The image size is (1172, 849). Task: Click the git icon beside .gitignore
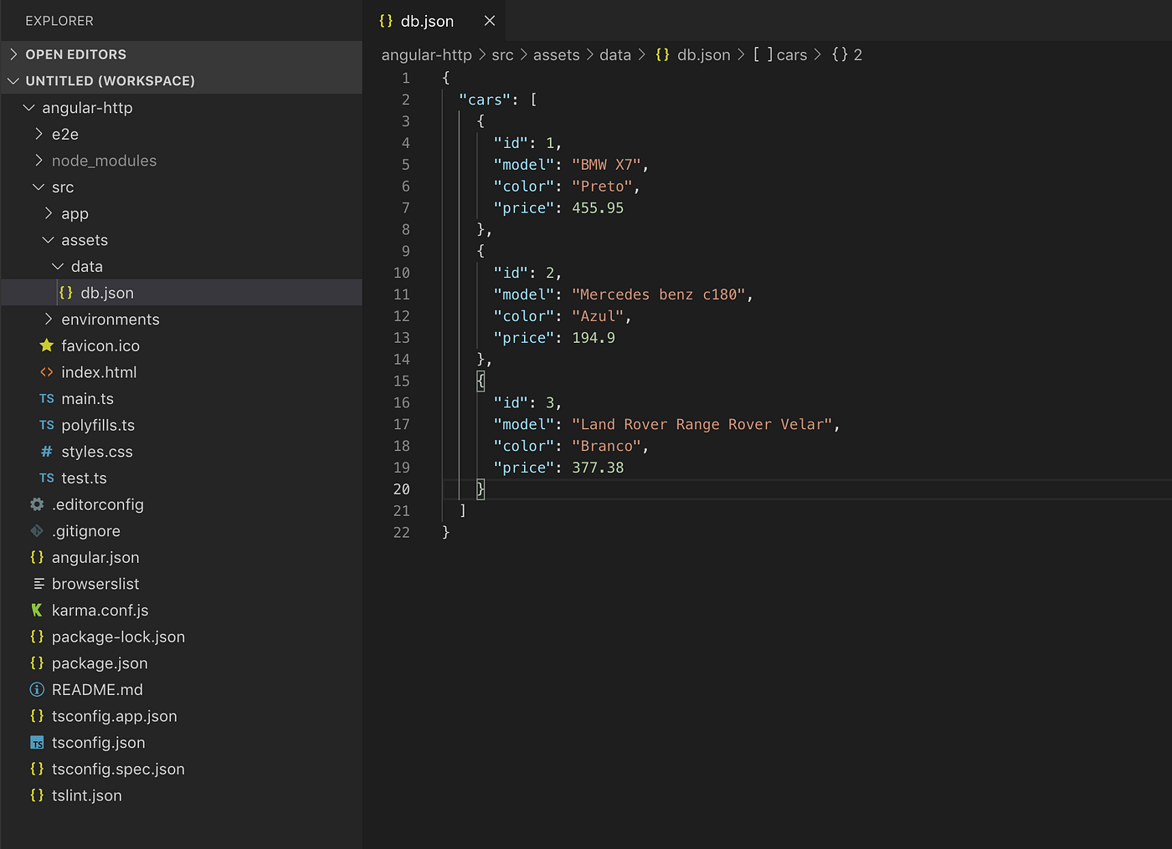tap(37, 531)
